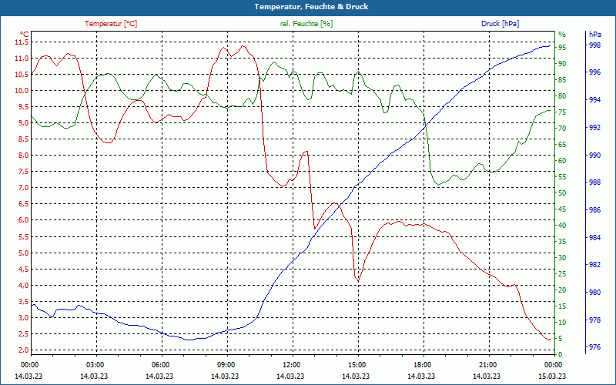Click the '7,5' temperature axis value
This screenshot has width=616, height=385.
coord(23,172)
